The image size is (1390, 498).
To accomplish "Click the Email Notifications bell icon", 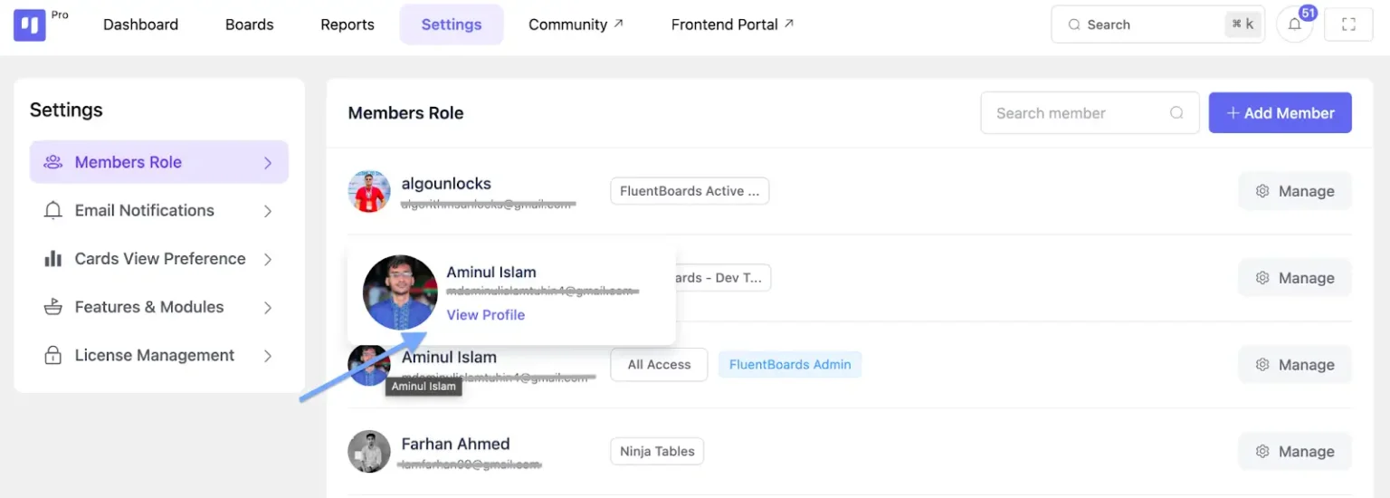I will [53, 210].
